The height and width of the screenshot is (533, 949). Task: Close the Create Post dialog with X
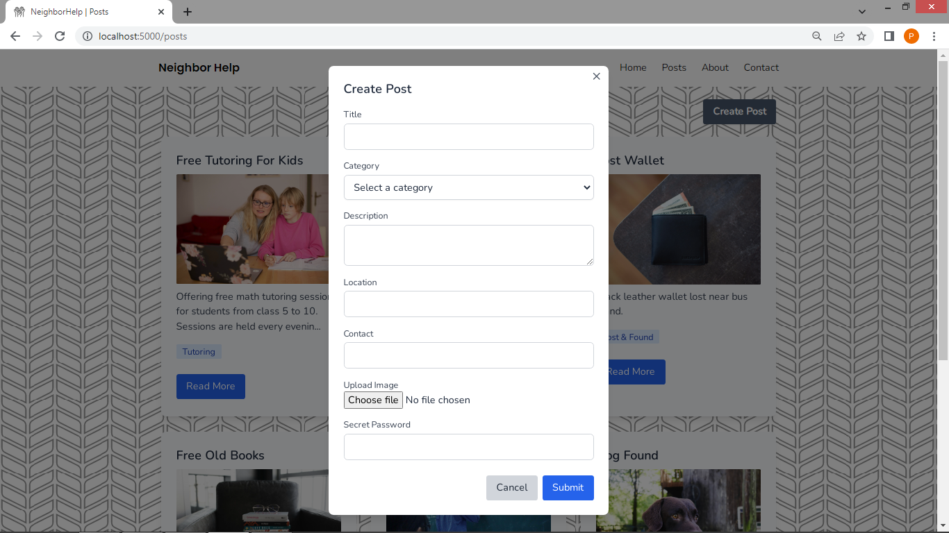click(596, 76)
